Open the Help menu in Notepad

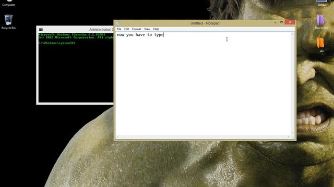(156, 29)
